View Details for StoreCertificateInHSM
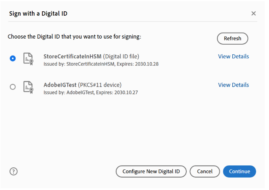Image resolution: width=269 pixels, height=190 pixels. coord(234,56)
